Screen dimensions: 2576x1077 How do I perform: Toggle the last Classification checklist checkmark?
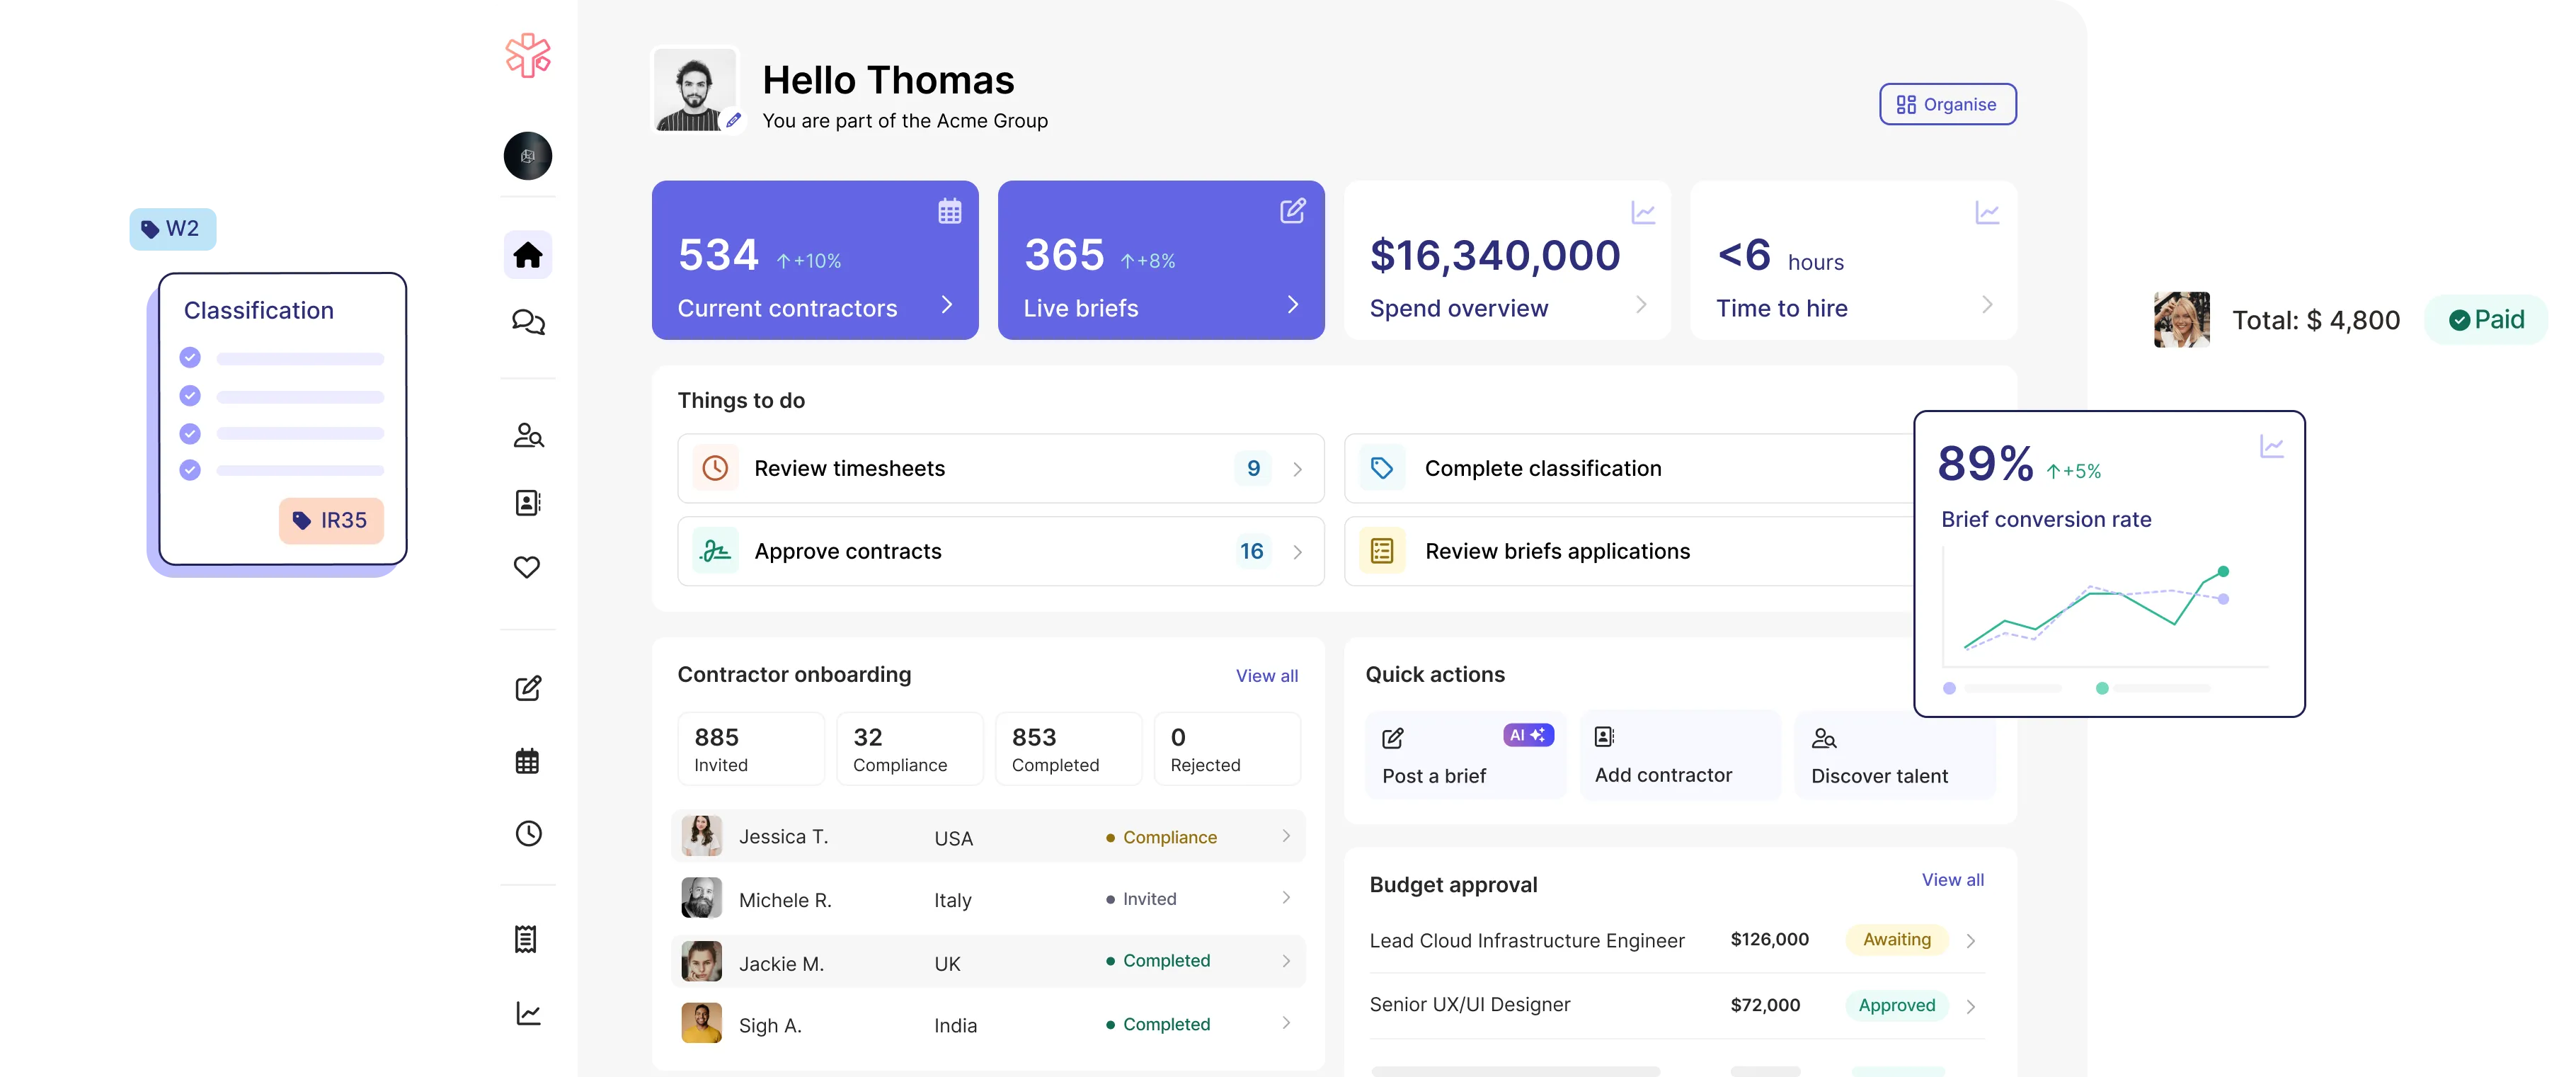click(190, 470)
